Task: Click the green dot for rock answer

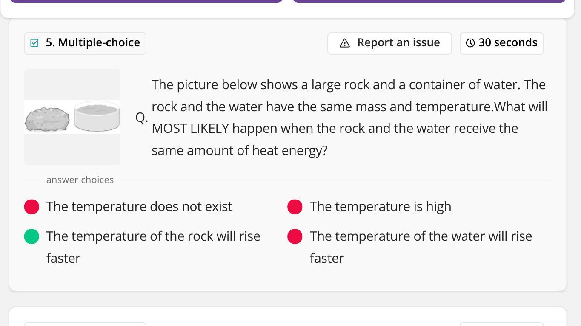Action: [x=32, y=236]
